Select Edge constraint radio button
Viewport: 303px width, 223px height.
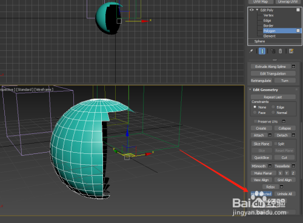pos(273,107)
